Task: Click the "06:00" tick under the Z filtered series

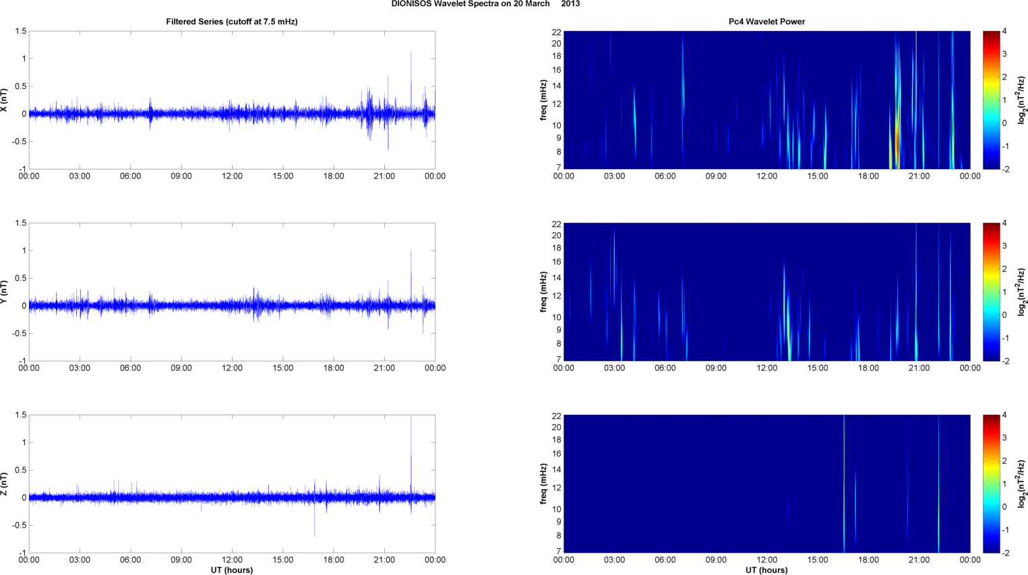Action: [x=131, y=560]
